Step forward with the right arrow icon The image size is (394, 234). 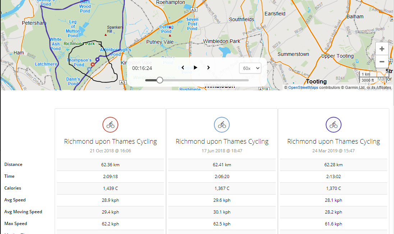coord(208,68)
